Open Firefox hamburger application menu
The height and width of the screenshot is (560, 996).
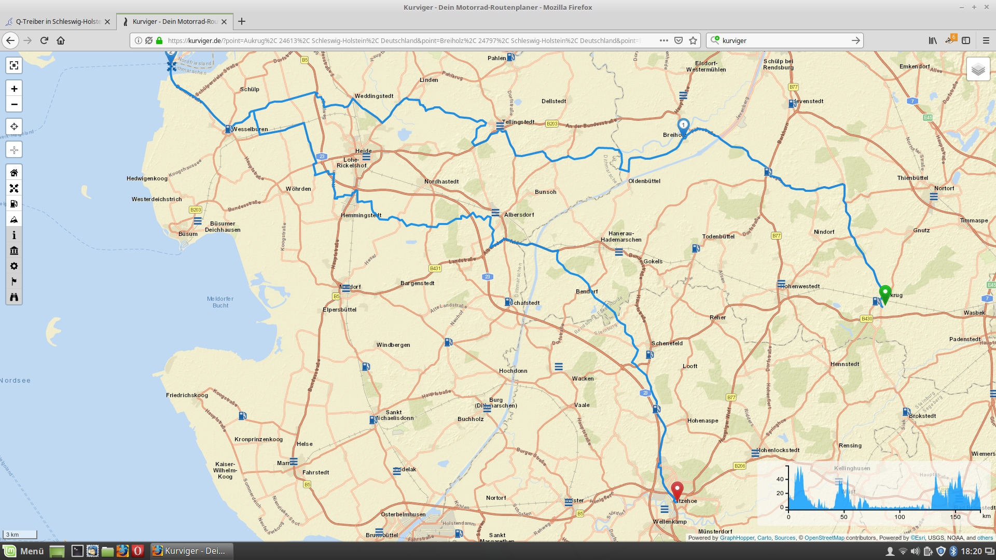click(x=986, y=40)
